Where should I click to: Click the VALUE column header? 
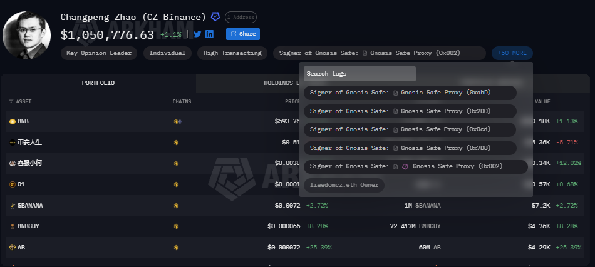(542, 101)
